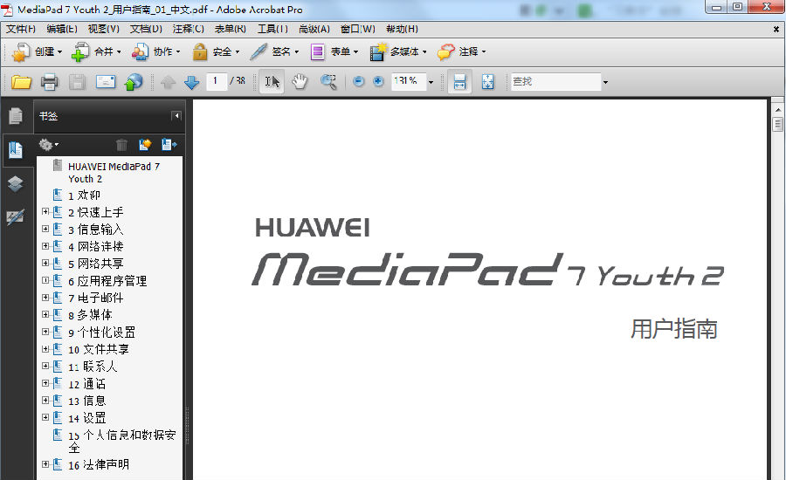Zoom out with the minus button
This screenshot has width=786, height=480.
coord(358,81)
